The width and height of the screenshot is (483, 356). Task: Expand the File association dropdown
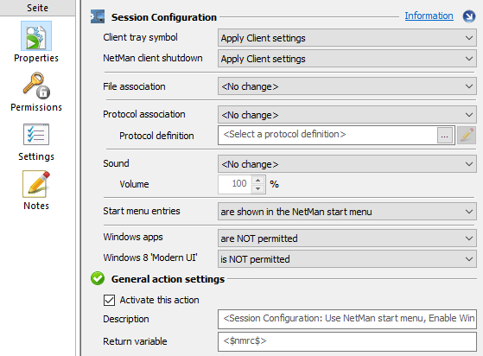(347, 86)
